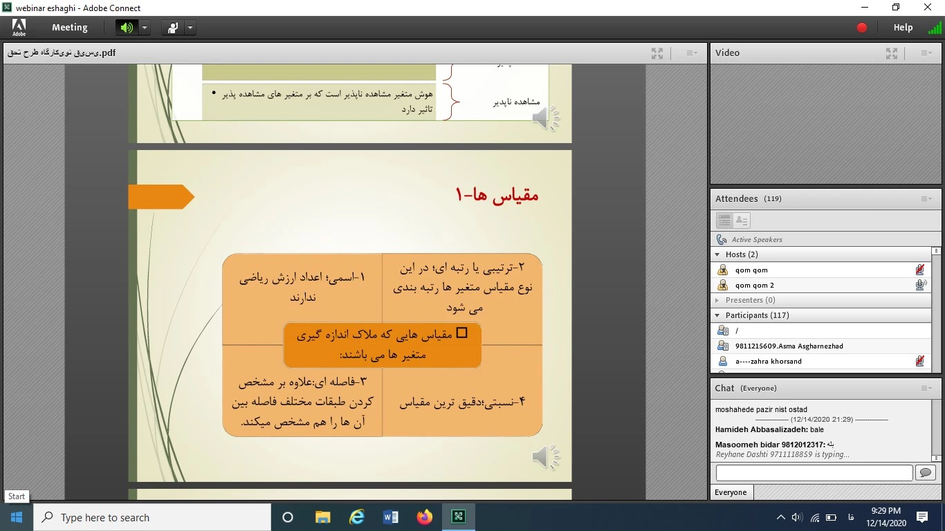Expand the Presenters (0) group
The image size is (945, 531).
[717, 300]
